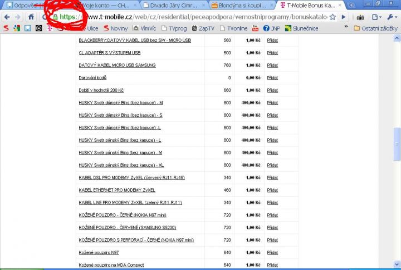Screen dimensions: 401x270
Task: Open the blue square bookmark icon
Action: click(28, 28)
